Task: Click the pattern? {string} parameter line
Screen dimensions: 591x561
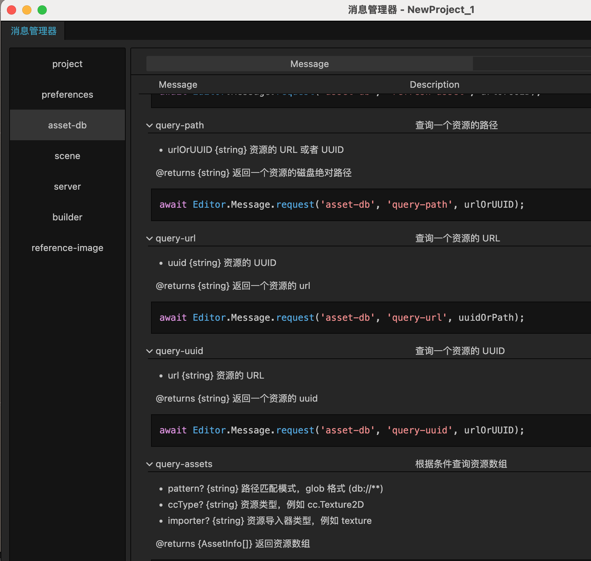Action: (276, 489)
